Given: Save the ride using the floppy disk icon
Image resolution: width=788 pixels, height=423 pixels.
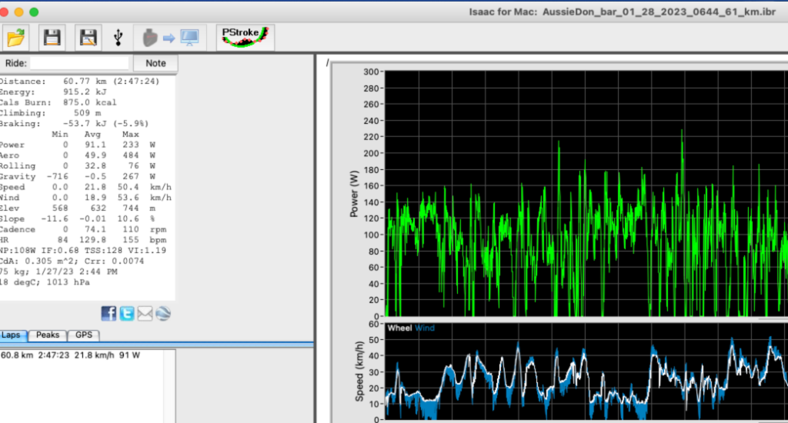Looking at the screenshot, I should click(x=52, y=38).
